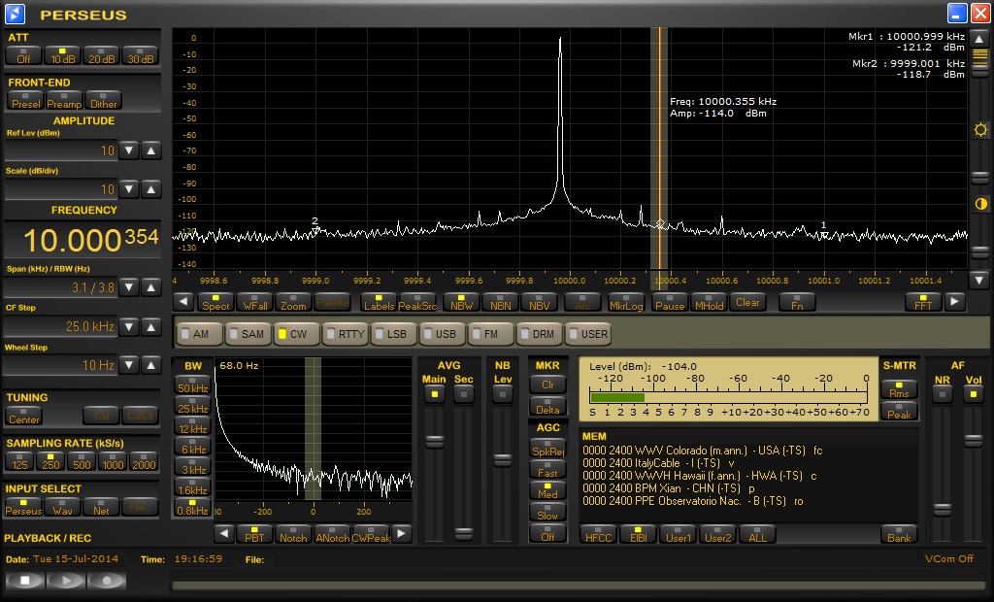
Task: Switch the S-meter to Peak
Action: click(899, 411)
